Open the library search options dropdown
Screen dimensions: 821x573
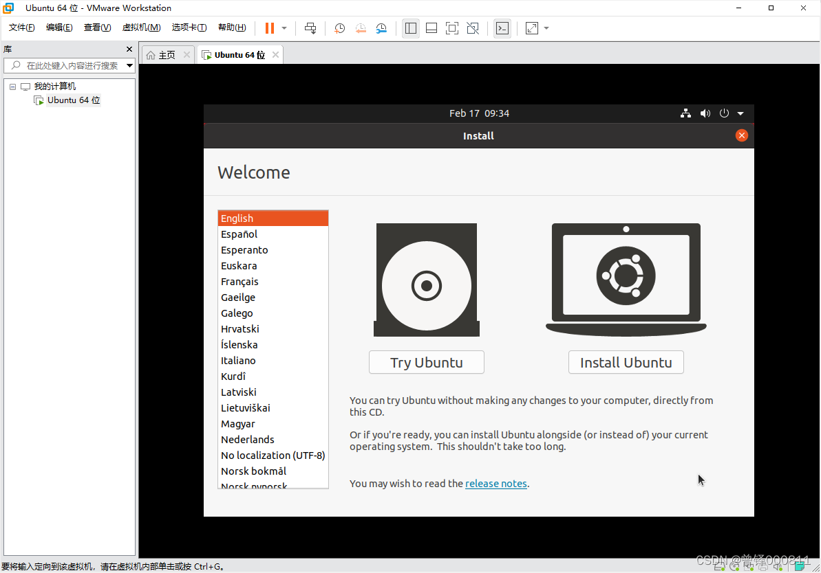point(129,65)
